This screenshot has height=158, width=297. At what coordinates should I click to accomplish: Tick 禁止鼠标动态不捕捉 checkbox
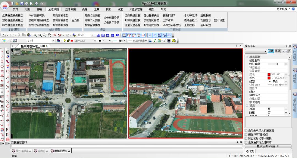point(246,138)
